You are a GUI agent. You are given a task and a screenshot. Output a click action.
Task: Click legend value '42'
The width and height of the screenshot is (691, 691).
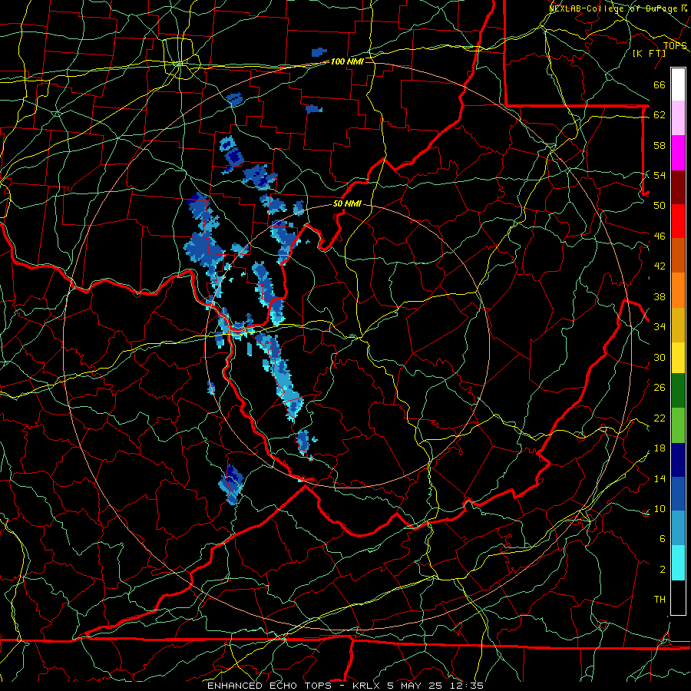point(660,266)
